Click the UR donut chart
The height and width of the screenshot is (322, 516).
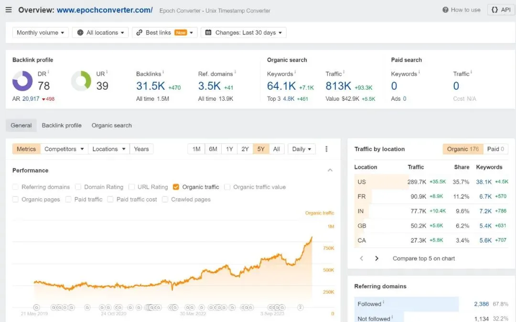81,81
